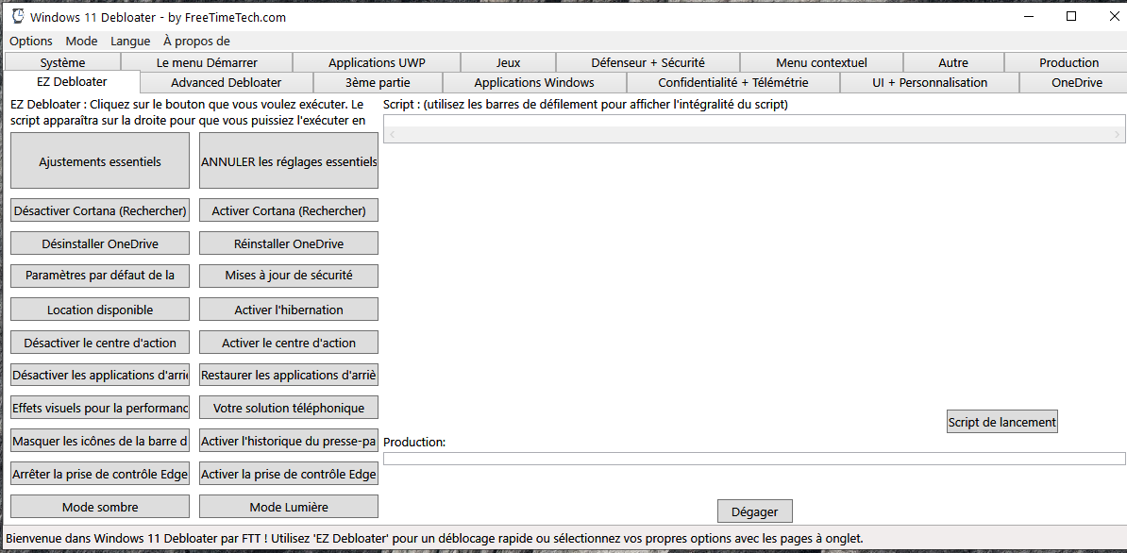The image size is (1127, 553).
Task: Open the Applications Windows tab
Action: point(534,82)
